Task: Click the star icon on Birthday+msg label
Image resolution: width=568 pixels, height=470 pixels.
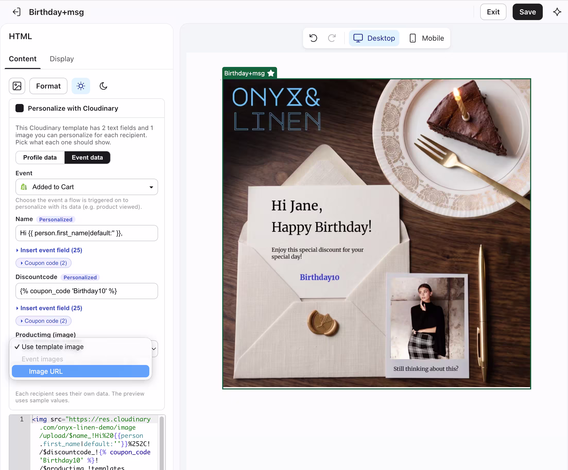Action: tap(271, 73)
